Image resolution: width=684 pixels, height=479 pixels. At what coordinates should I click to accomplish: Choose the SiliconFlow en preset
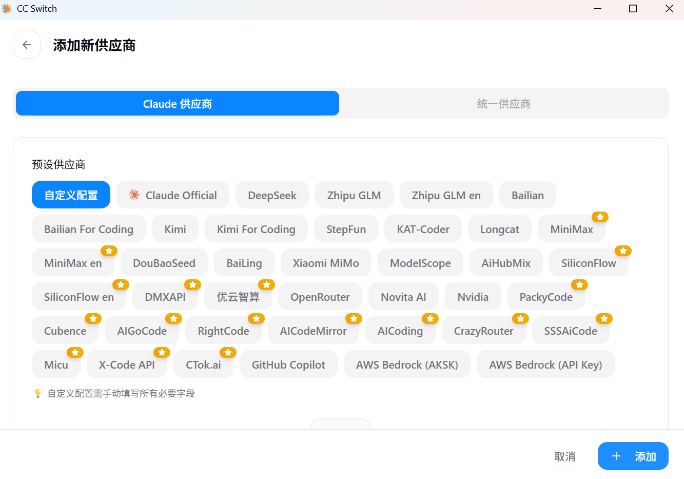[79, 296]
